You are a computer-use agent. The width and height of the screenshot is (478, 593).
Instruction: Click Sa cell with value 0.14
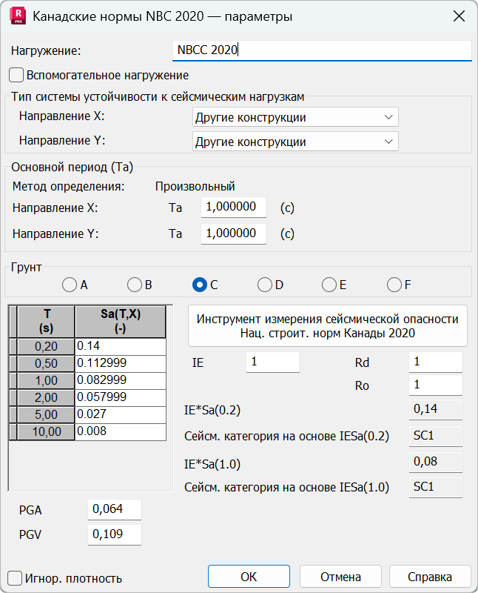(121, 346)
